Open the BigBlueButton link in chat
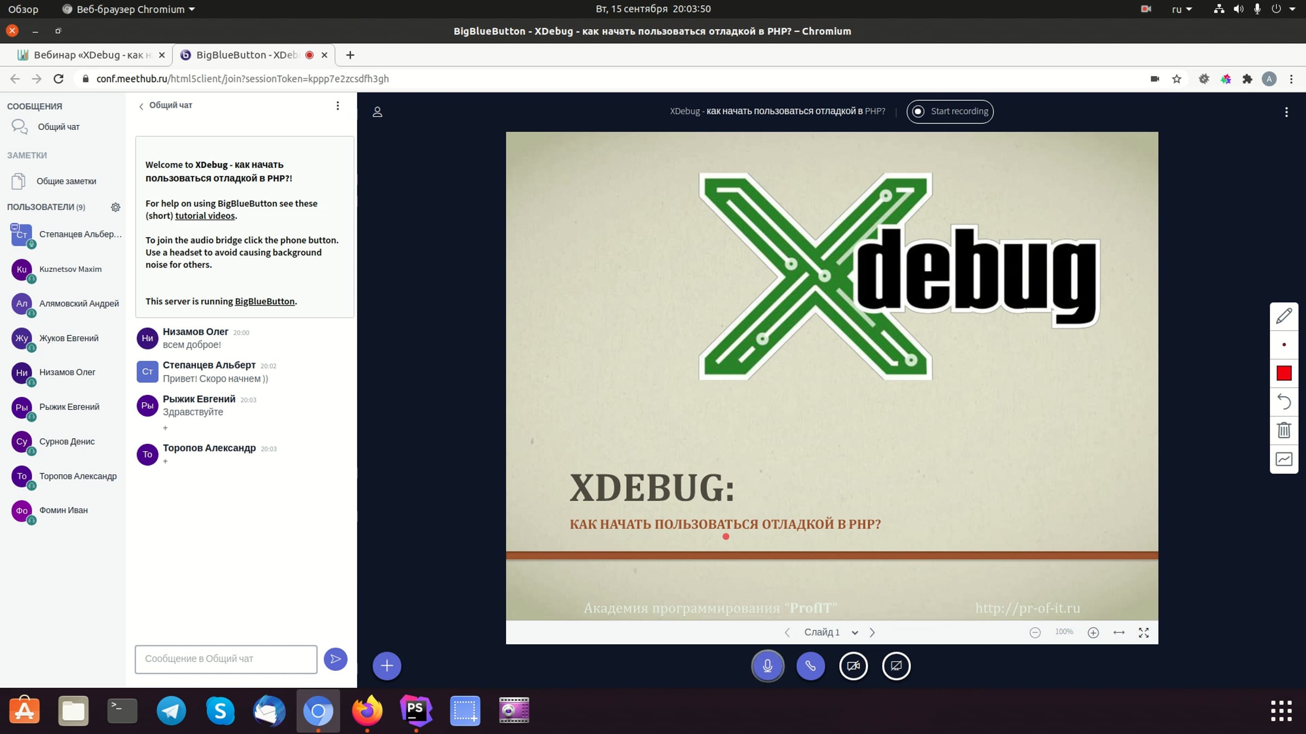1306x734 pixels. [264, 301]
